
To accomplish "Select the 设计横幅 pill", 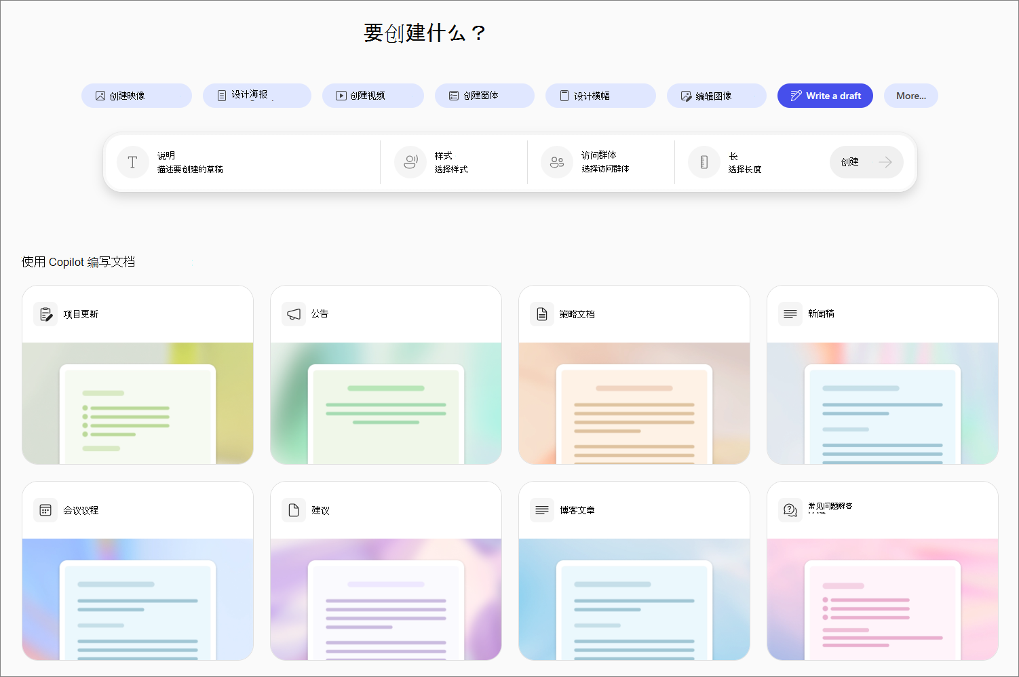I will 600,96.
